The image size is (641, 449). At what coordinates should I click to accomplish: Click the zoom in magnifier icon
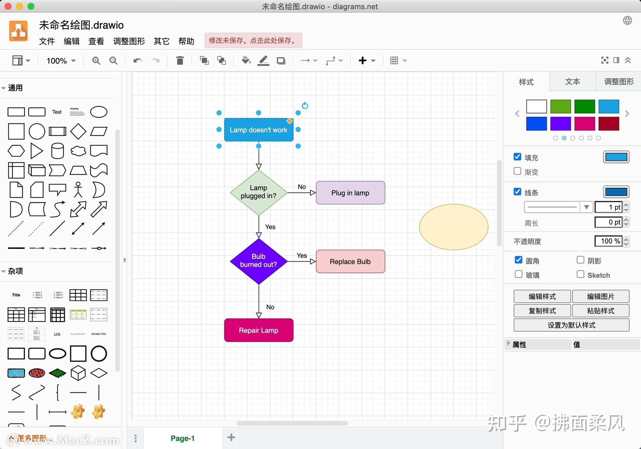pyautogui.click(x=96, y=61)
